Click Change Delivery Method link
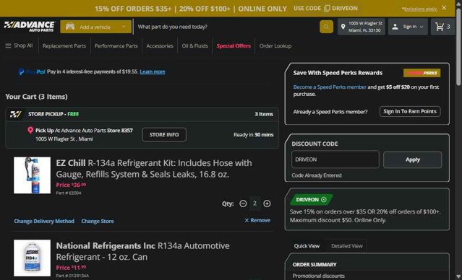 click(44, 221)
